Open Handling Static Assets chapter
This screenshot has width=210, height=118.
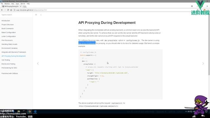point(10,44)
